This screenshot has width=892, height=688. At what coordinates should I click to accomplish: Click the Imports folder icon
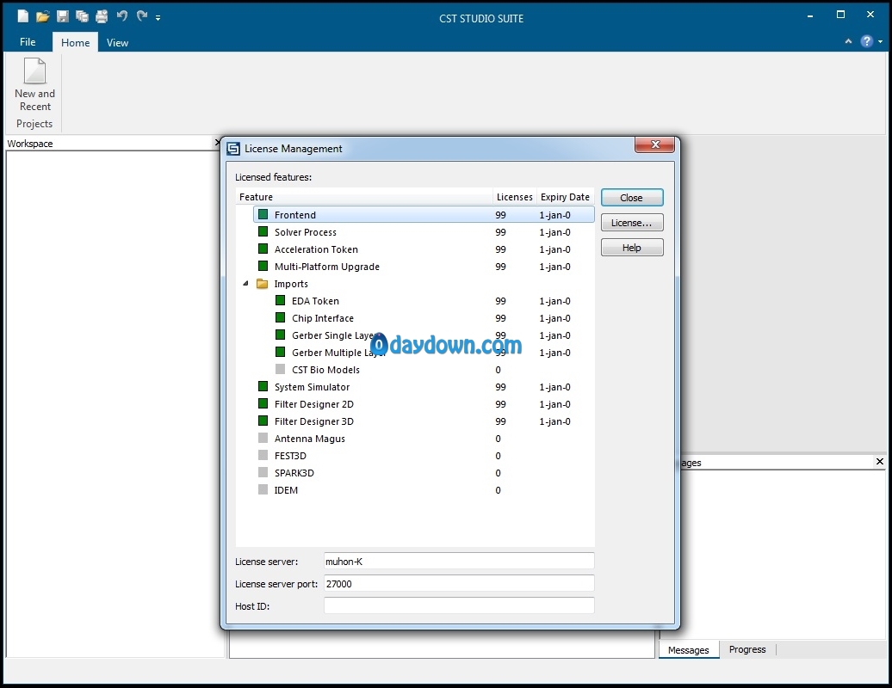pos(263,284)
